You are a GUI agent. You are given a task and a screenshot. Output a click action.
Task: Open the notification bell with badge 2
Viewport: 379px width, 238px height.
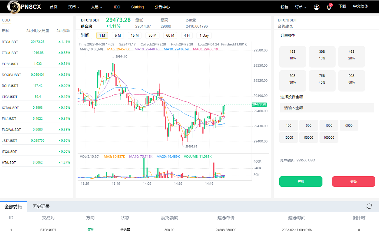tap(329, 7)
